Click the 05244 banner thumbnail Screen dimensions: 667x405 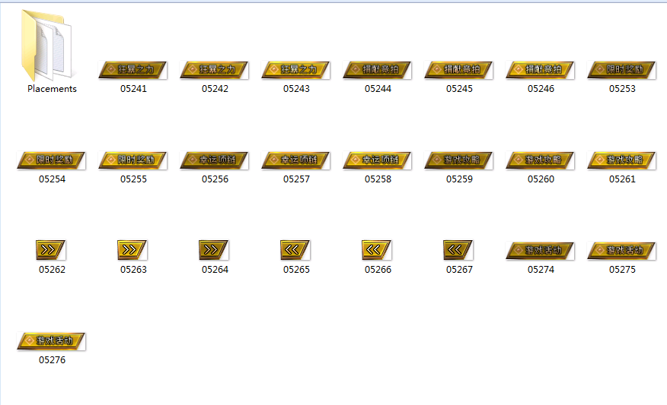point(378,70)
